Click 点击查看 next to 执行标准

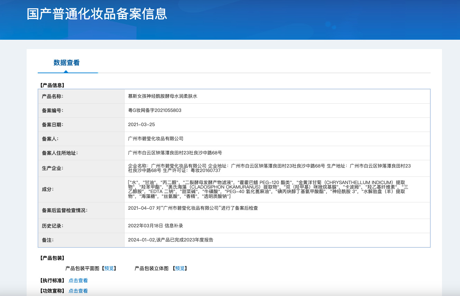78,280
